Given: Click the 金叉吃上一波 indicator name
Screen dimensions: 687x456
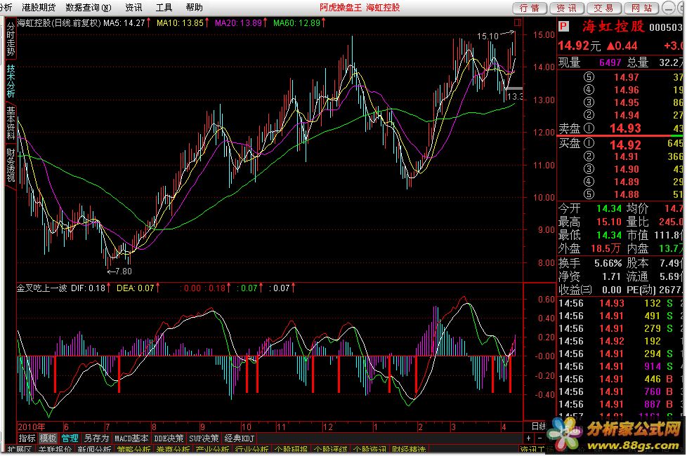Looking at the screenshot, I should [x=42, y=288].
